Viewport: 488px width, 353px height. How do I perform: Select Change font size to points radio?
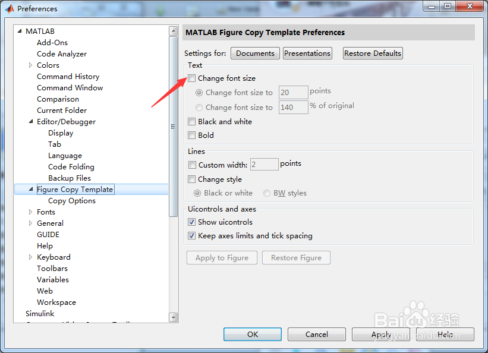[199, 93]
